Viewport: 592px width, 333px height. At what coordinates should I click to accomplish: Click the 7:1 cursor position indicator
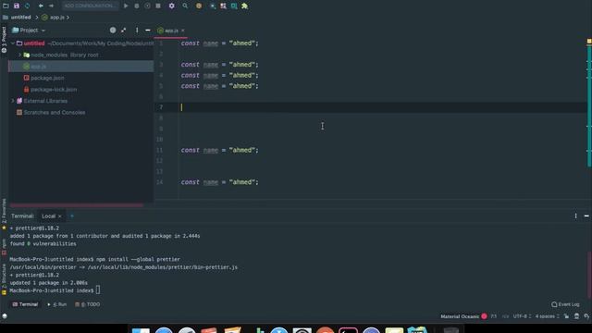click(x=493, y=316)
